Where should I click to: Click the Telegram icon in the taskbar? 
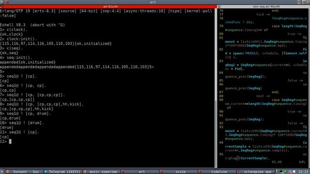pos(46,172)
